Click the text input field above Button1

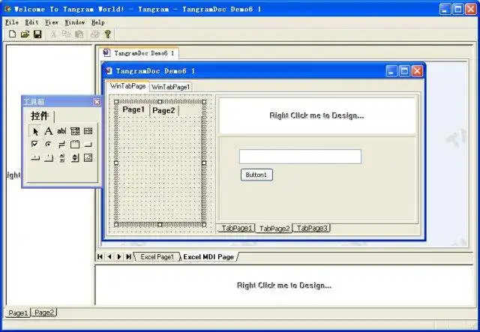tap(300, 157)
